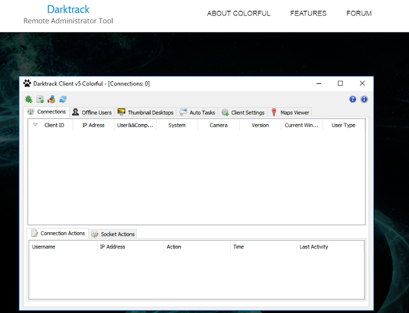Select the Connection Actions tab
Image resolution: width=409 pixels, height=313 pixels.
pos(58,233)
